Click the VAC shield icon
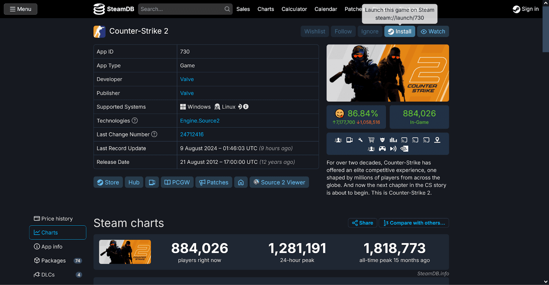 [382, 140]
